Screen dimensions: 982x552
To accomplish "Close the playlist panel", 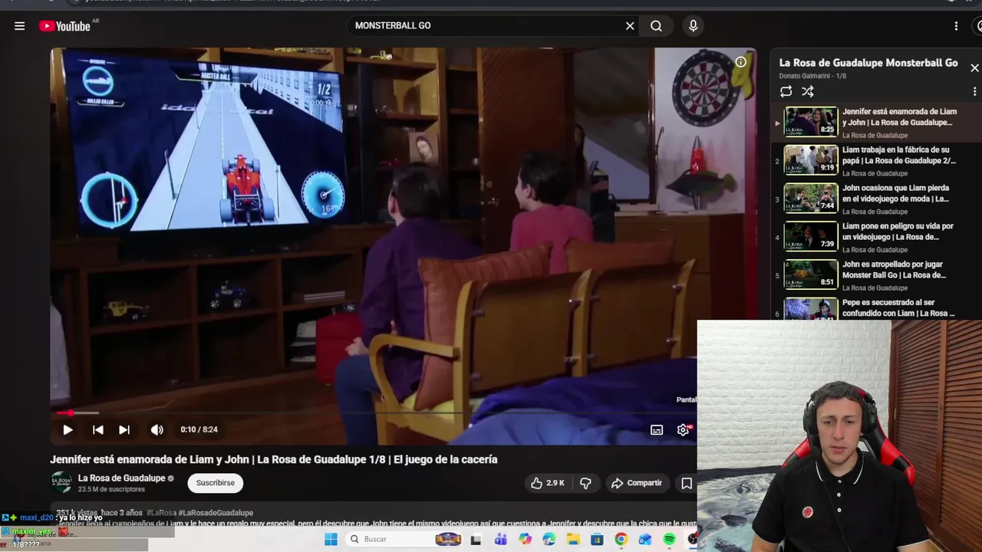I will pos(974,67).
